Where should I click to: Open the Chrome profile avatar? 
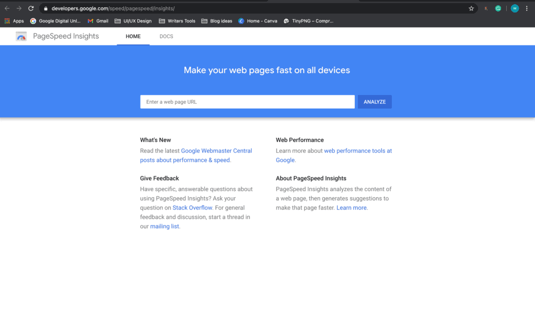pyautogui.click(x=515, y=8)
